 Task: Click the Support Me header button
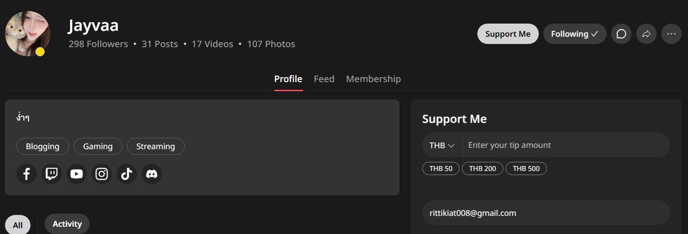(x=508, y=34)
